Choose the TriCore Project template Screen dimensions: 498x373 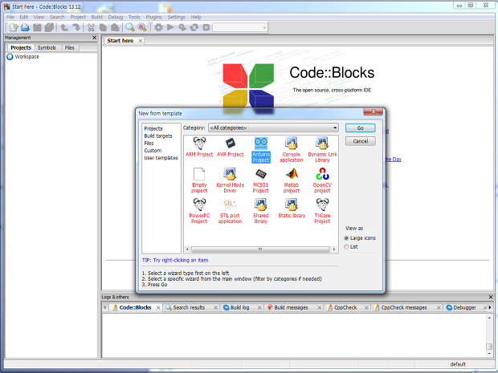point(322,211)
